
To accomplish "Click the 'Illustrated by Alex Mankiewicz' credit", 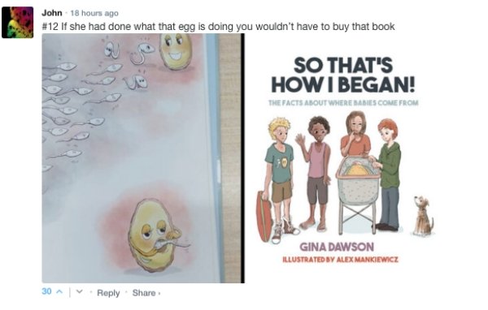I will pyautogui.click(x=340, y=260).
